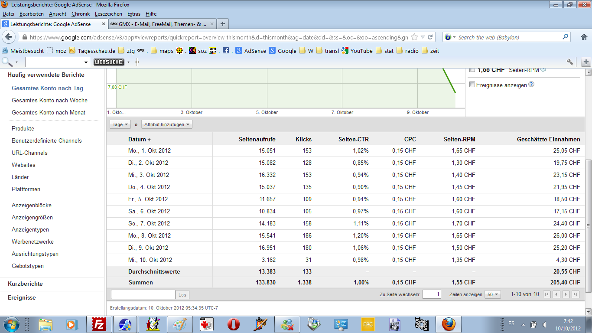Screen dimensions: 592x333
Task: Open the Anzeigenblöcke report link
Action: (x=32, y=205)
